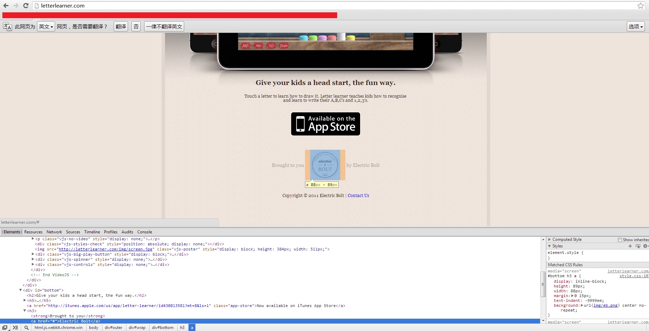This screenshot has height=331, width=649.
Task: Open the 选项 options dropdown
Action: coord(636,26)
